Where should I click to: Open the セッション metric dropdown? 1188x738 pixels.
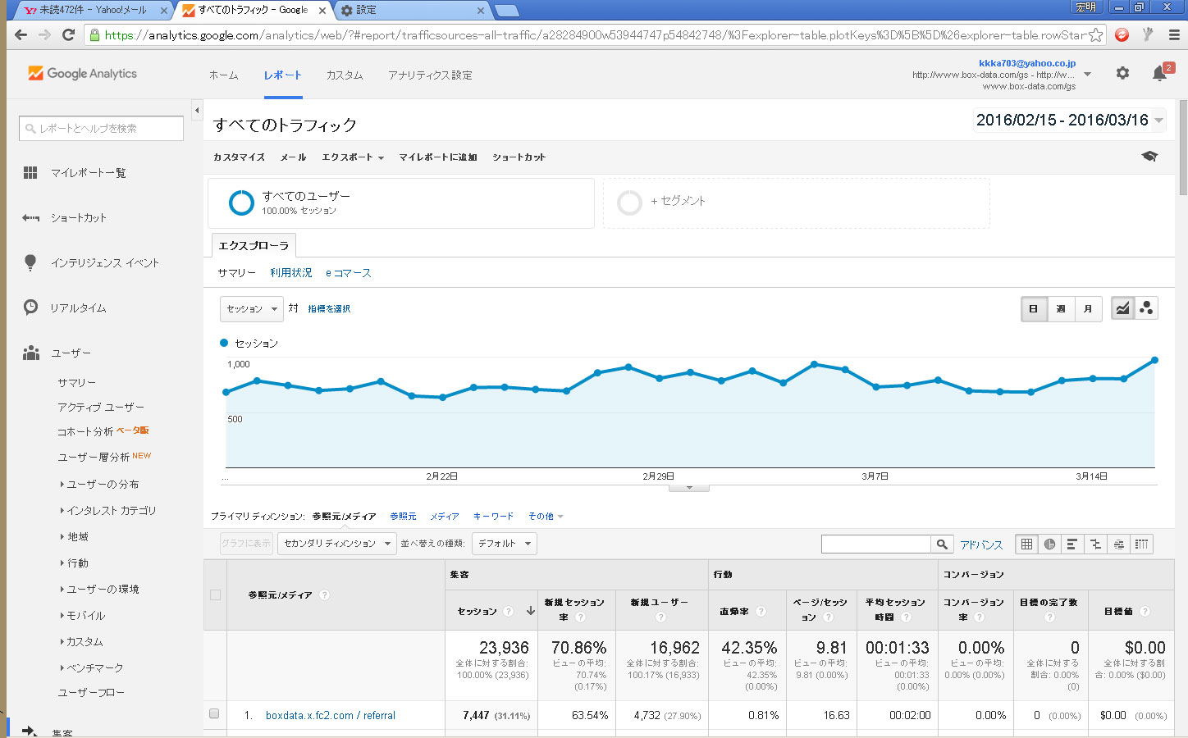click(x=252, y=309)
